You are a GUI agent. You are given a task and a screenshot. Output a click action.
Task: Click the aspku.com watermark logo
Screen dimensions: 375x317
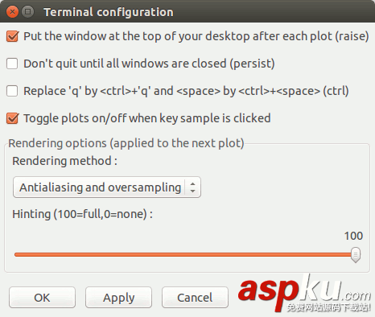(305, 294)
